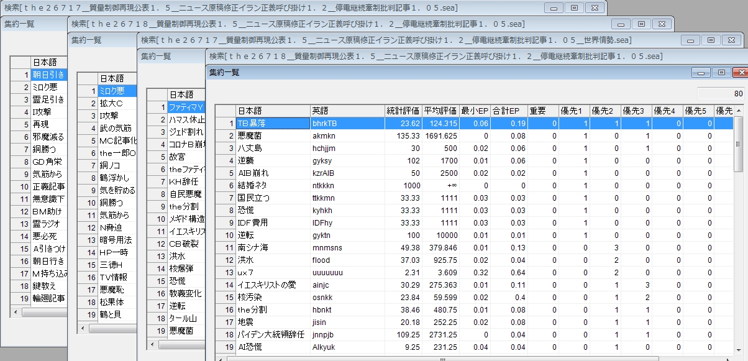Select the バイデン大統領辞任 cell

click(273, 334)
